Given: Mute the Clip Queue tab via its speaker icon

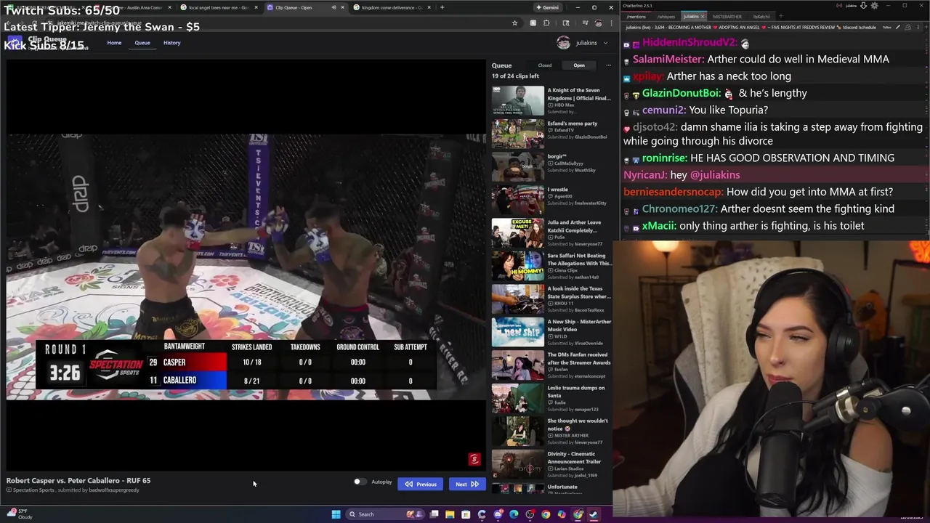Looking at the screenshot, I should [333, 7].
